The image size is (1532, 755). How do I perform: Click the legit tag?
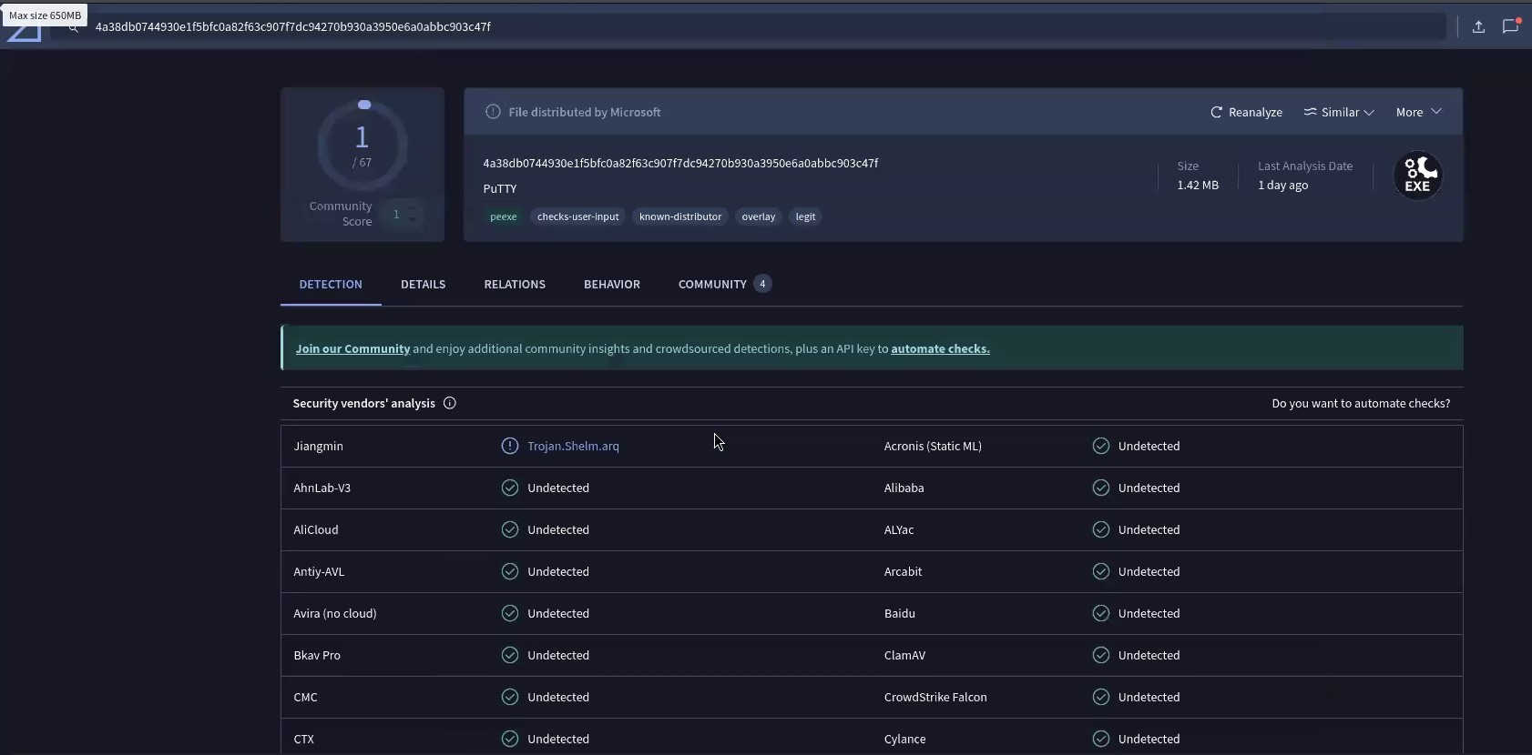pyautogui.click(x=805, y=216)
